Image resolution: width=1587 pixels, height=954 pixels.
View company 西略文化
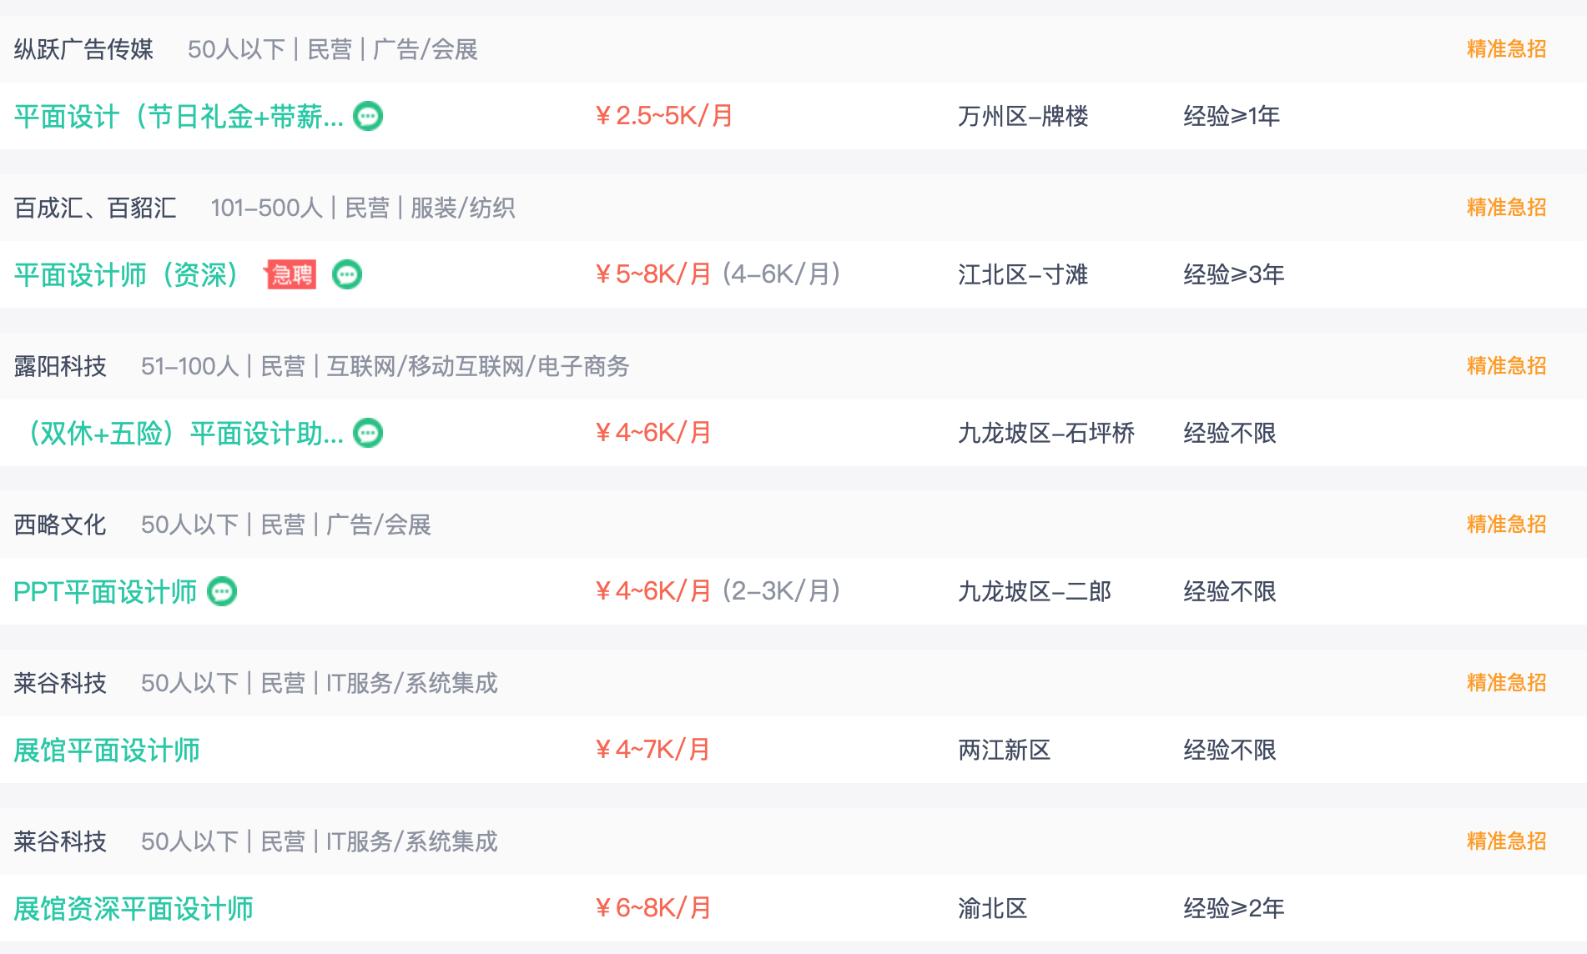(60, 525)
